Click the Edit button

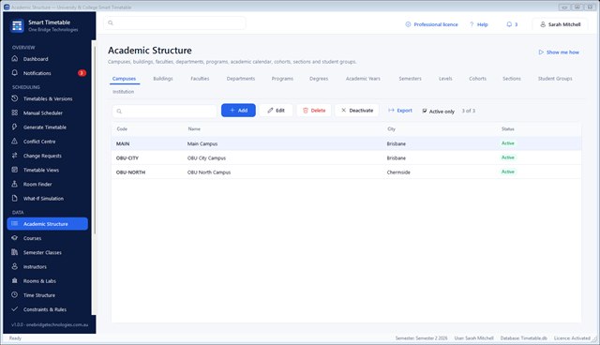pos(276,110)
